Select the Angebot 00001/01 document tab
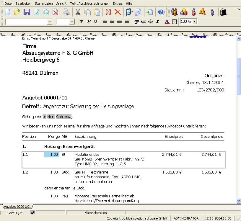 click(x=17, y=206)
